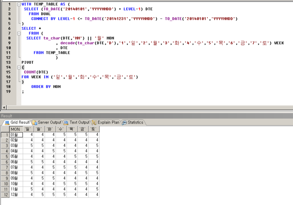Collapse the subquery fold marker on line 7

click(x=18, y=33)
